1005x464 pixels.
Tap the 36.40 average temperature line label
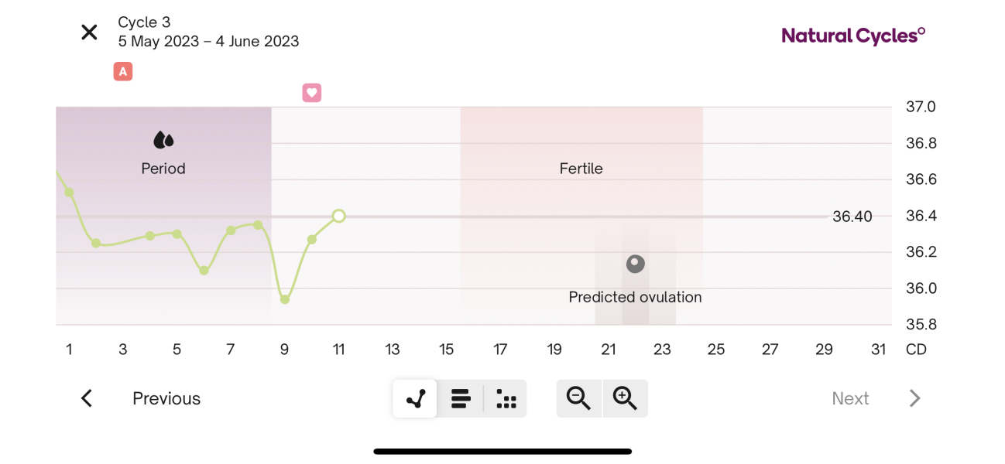[852, 217]
